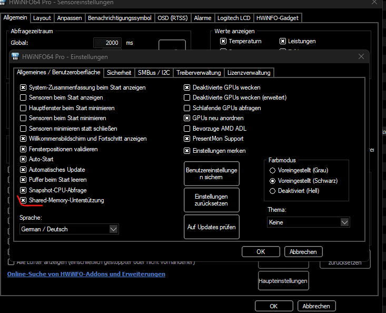
Task: Toggle Snapshot-CPU-Abfrage checkbox
Action: click(x=23, y=190)
